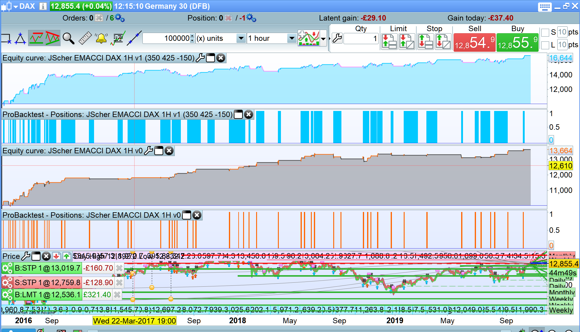Click the L limit points field
The image size is (580, 332).
[x=562, y=45]
